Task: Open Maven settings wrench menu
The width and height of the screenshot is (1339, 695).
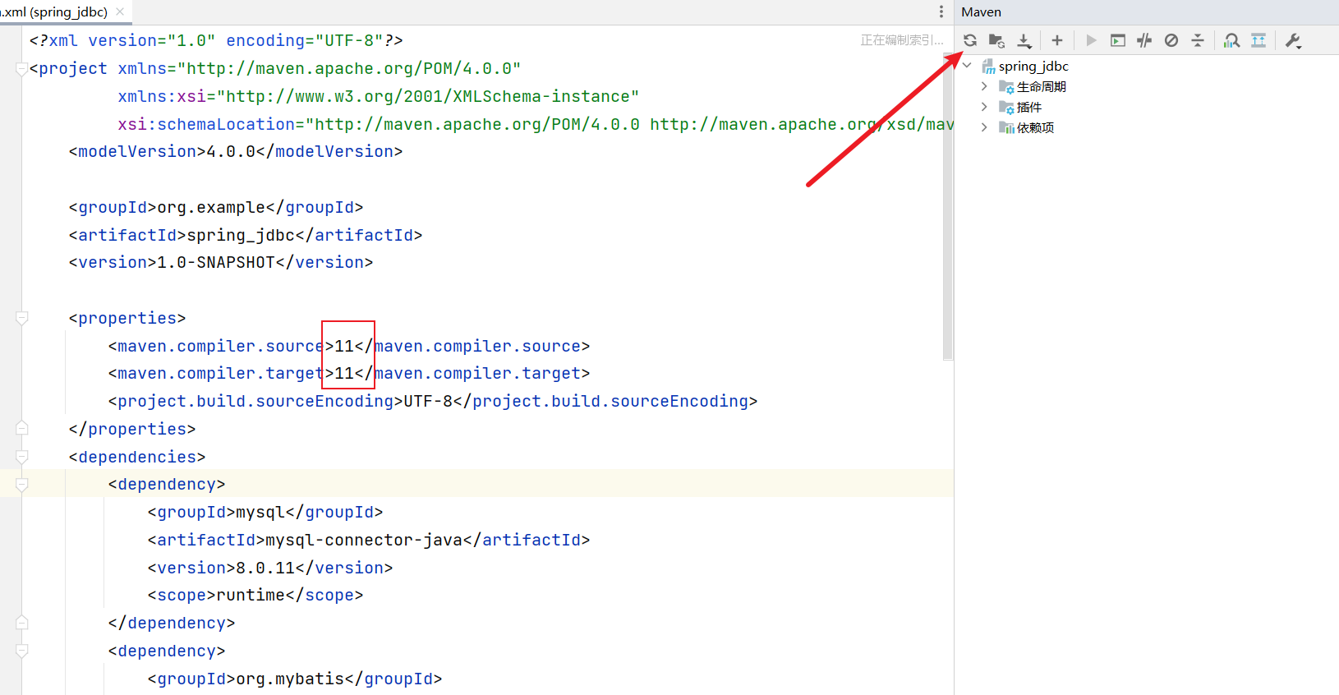Action: tap(1293, 40)
